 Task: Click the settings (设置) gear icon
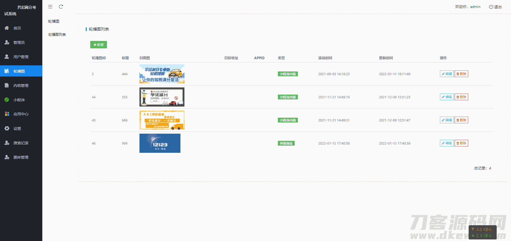tap(7, 128)
